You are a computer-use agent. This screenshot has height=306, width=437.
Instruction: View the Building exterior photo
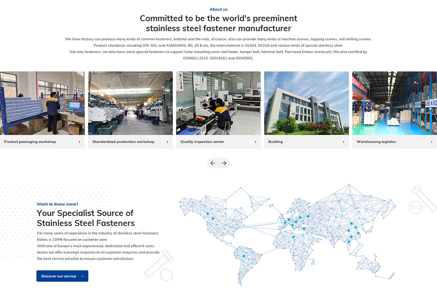click(306, 103)
